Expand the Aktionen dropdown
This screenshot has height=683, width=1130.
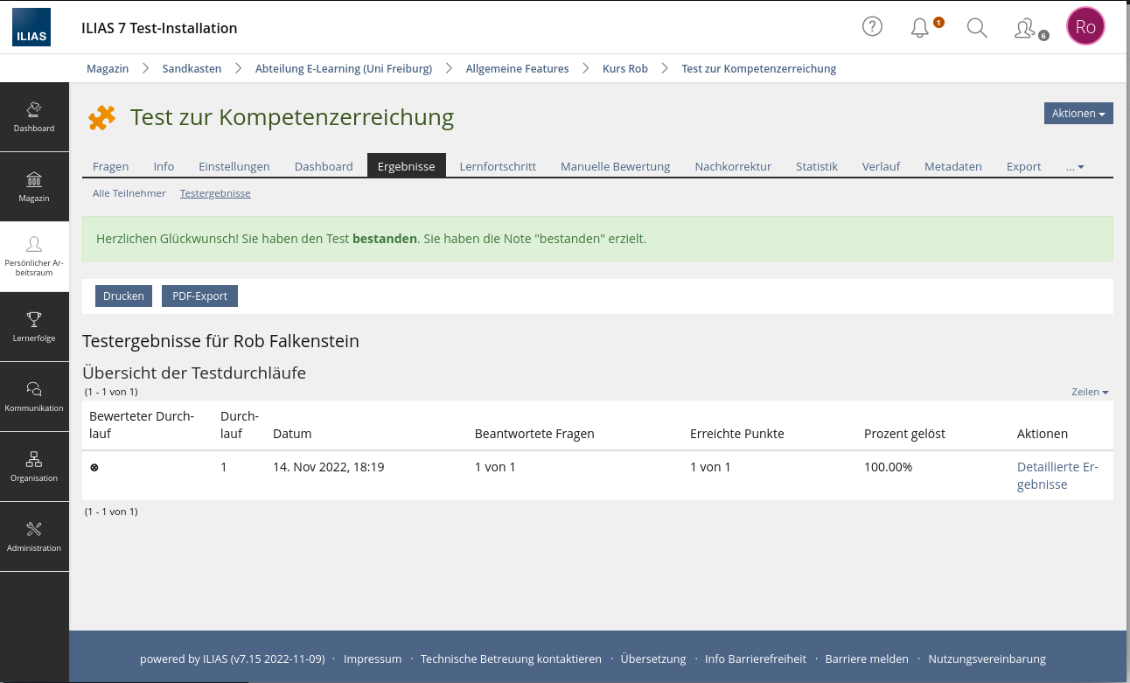pos(1078,114)
